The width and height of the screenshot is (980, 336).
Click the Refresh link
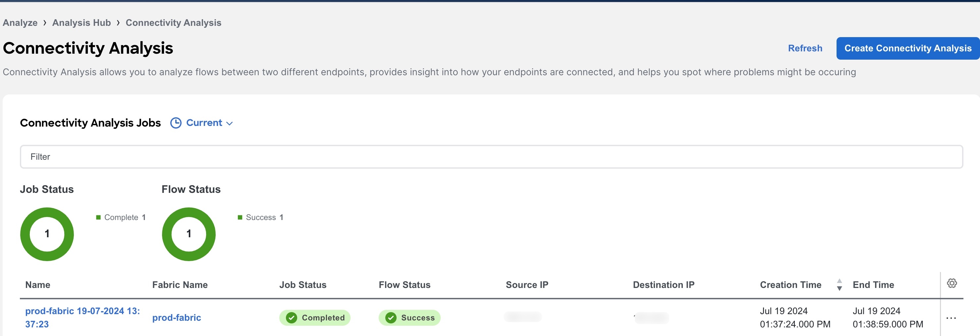tap(805, 48)
